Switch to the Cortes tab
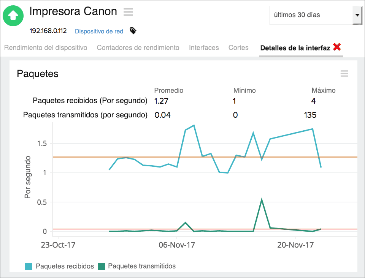365x278 pixels. [238, 48]
